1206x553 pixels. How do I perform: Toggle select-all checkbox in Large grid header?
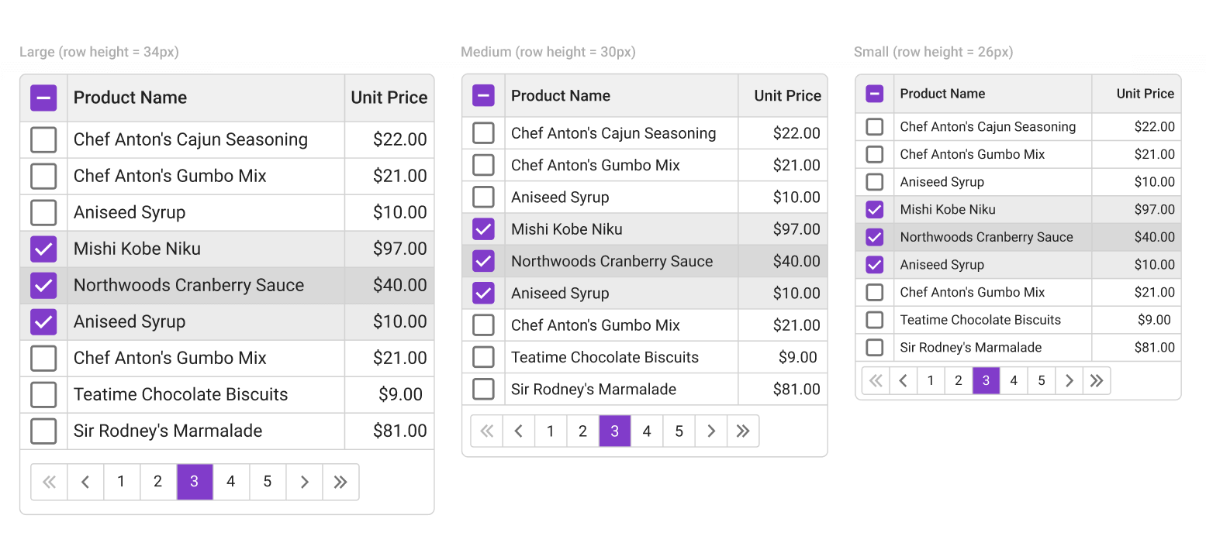43,98
